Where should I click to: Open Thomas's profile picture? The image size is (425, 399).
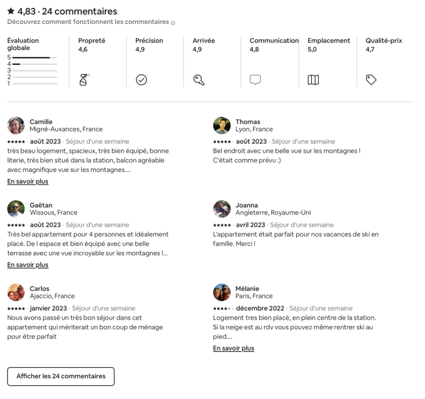(x=222, y=126)
